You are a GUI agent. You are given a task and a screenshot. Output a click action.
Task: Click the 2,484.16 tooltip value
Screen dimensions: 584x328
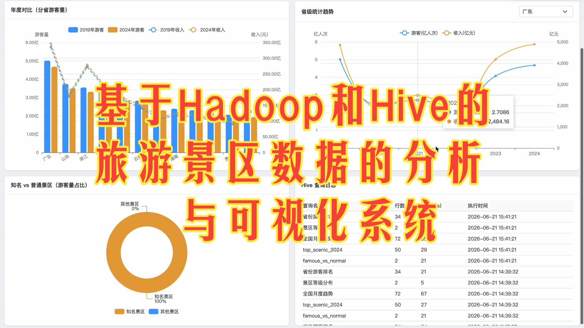point(498,121)
